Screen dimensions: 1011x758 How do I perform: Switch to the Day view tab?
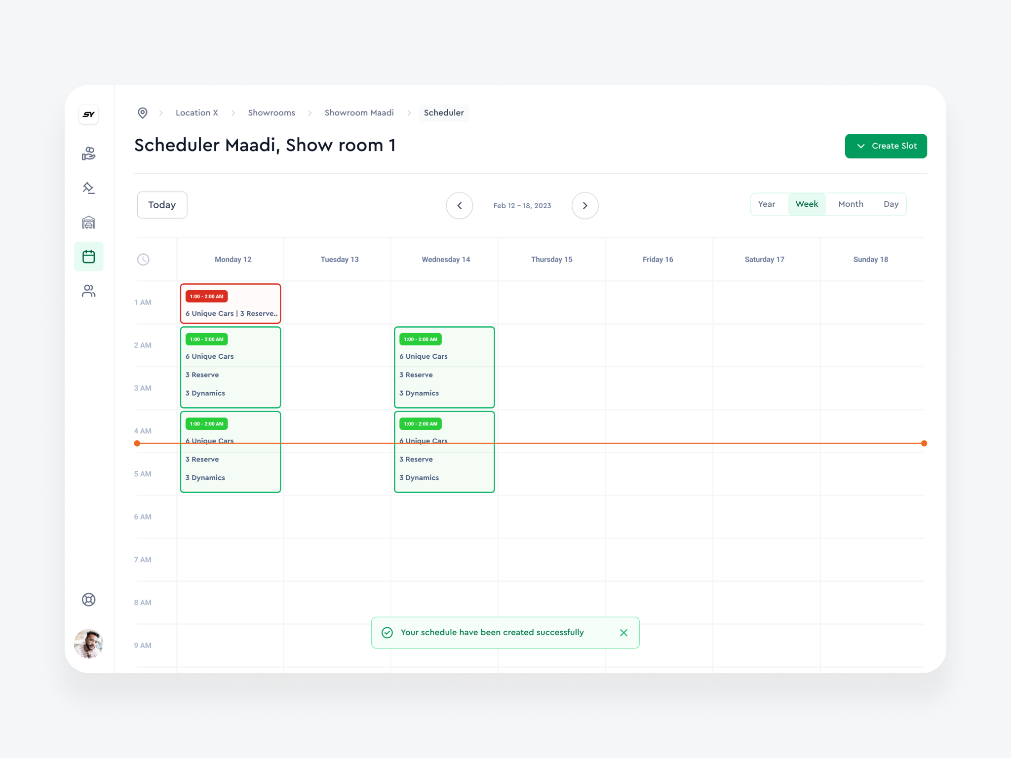pos(891,204)
